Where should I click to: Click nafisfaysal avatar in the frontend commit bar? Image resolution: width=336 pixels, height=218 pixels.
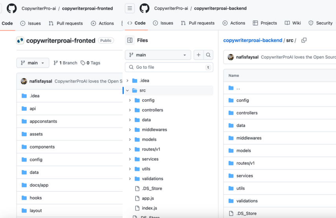(x=24, y=81)
